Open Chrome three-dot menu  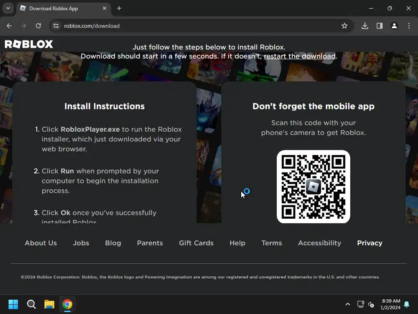(x=409, y=26)
